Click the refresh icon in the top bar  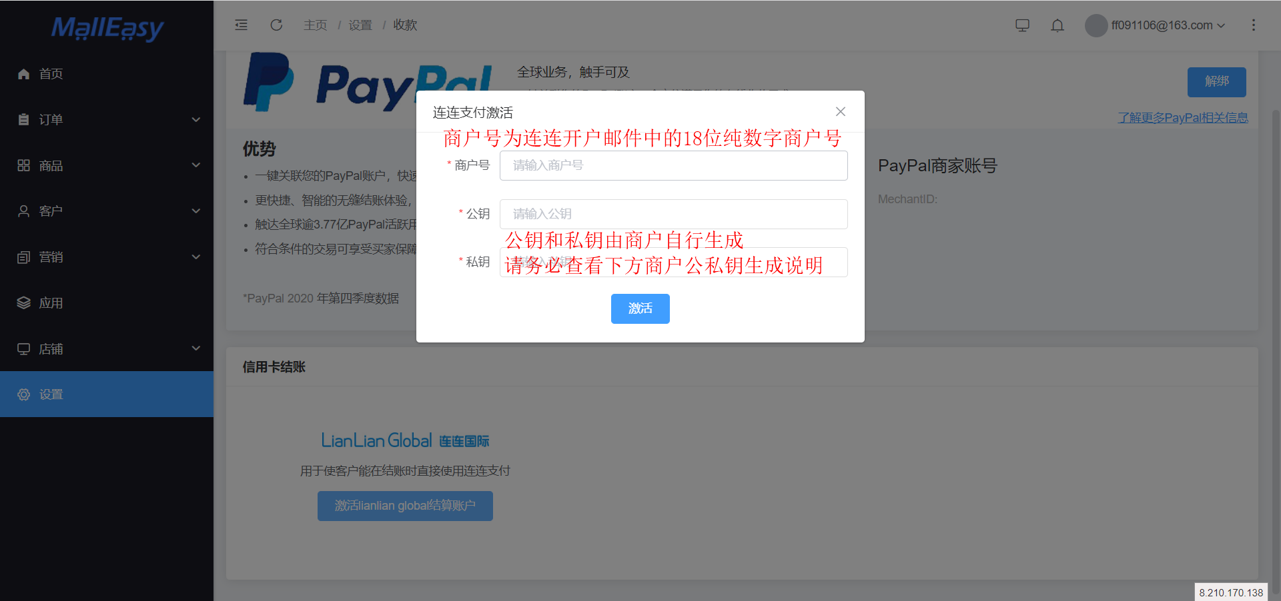276,25
